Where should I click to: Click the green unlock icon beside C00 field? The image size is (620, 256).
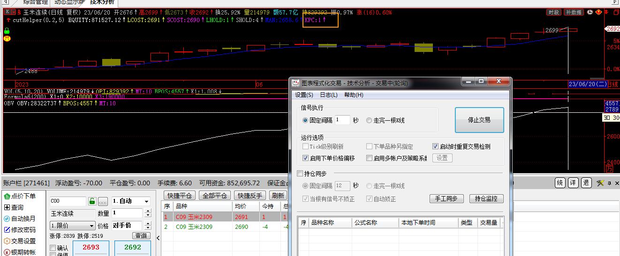(x=92, y=201)
